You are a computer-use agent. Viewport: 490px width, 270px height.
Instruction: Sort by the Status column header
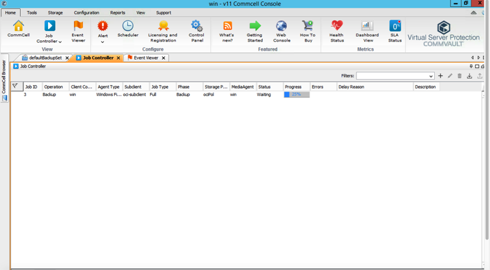click(x=270, y=87)
